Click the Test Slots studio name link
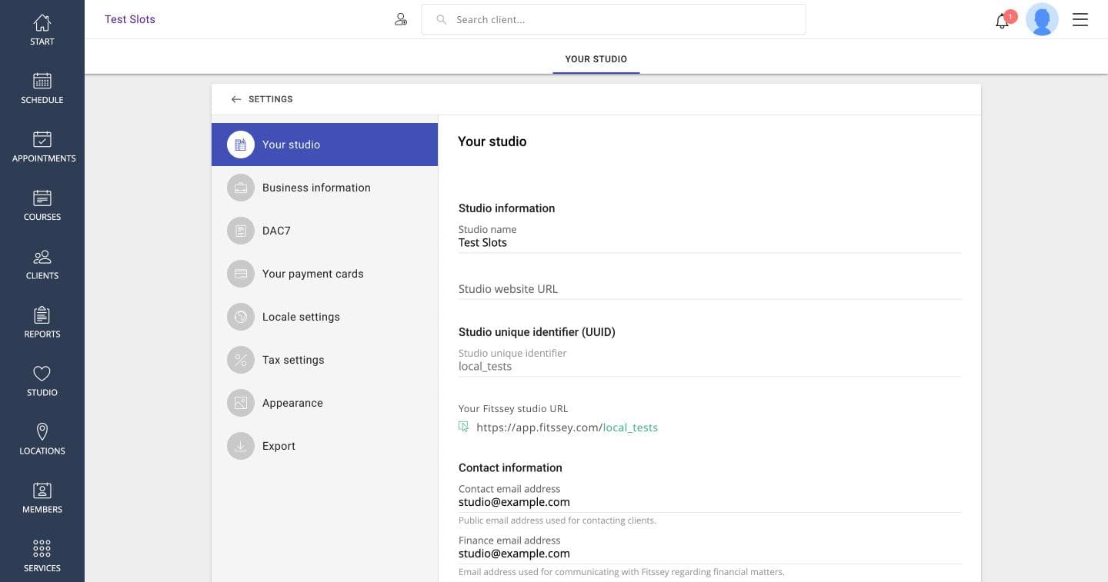The image size is (1108, 582). [x=130, y=19]
